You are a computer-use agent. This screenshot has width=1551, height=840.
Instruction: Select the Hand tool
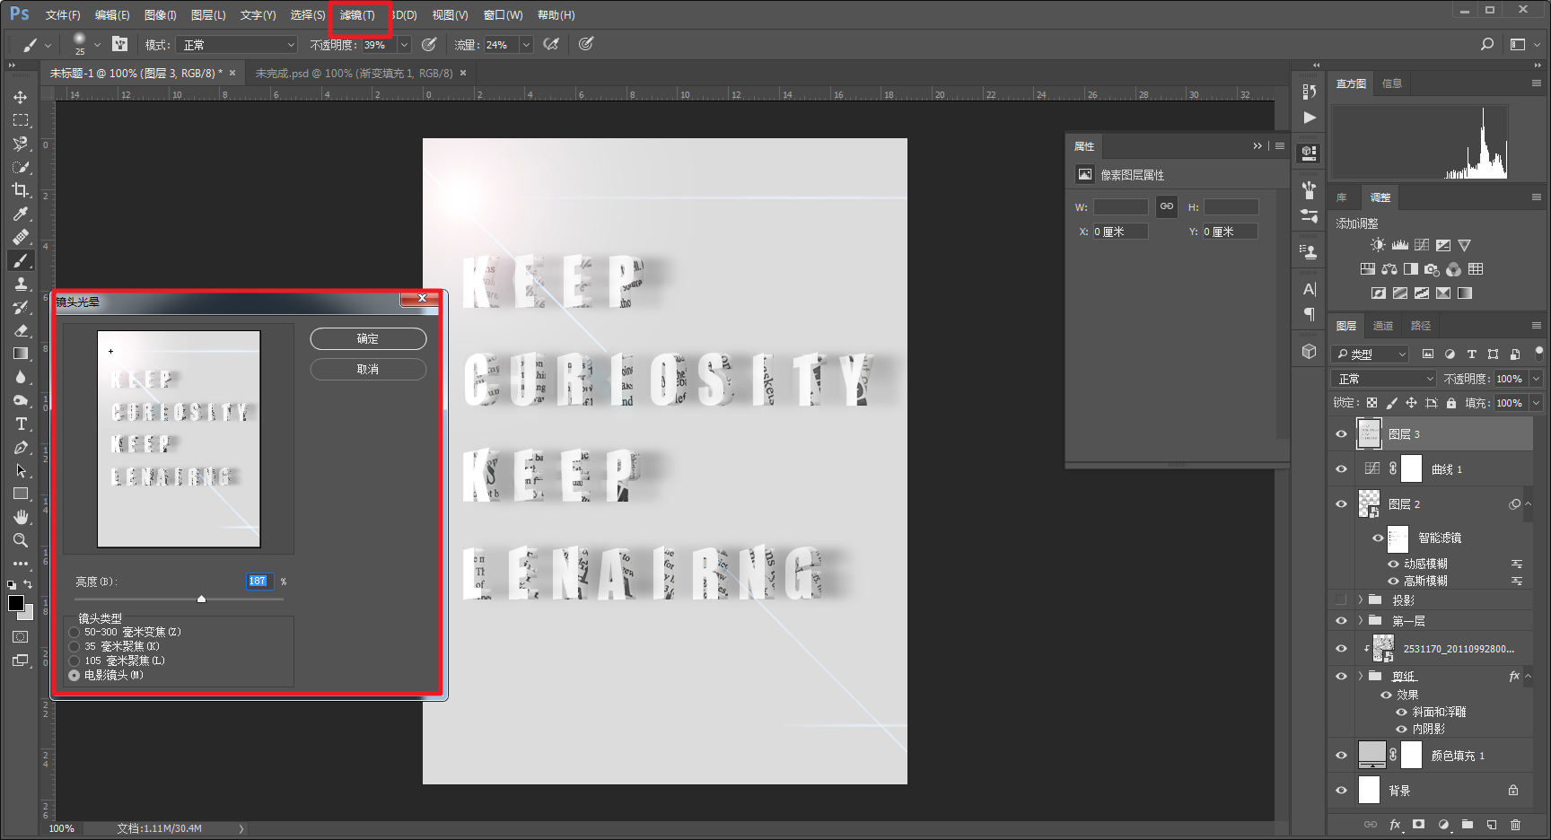click(x=20, y=517)
